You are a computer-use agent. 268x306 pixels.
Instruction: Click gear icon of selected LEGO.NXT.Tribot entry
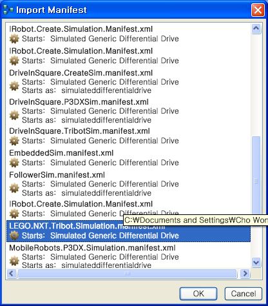click(14, 236)
